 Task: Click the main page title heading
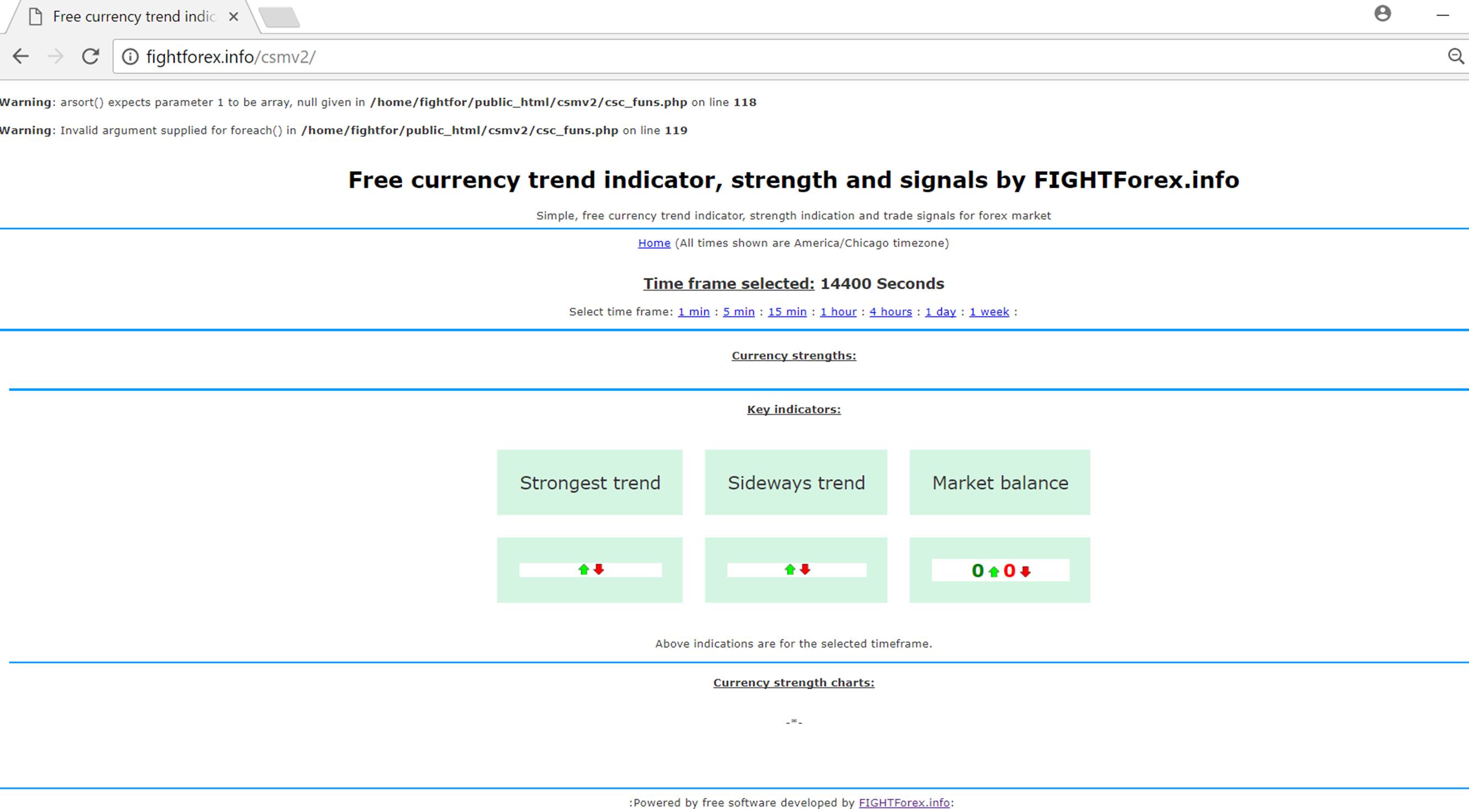coord(793,180)
